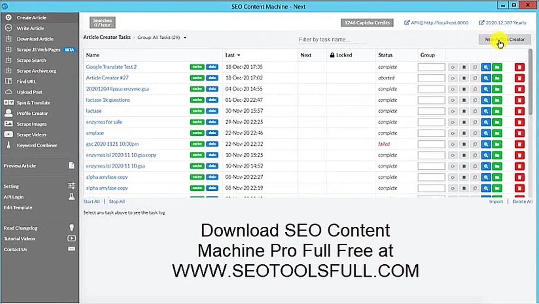The height and width of the screenshot is (304, 539).
Task: Open Write Article in sidebar
Action: pyautogui.click(x=30, y=28)
